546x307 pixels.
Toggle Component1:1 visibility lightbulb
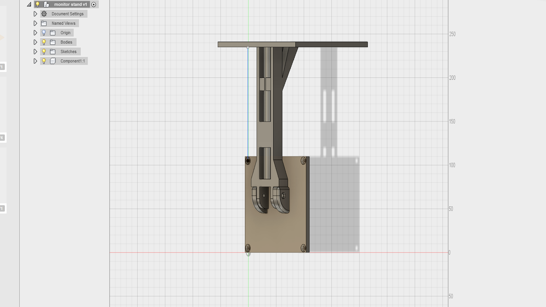[x=44, y=61]
